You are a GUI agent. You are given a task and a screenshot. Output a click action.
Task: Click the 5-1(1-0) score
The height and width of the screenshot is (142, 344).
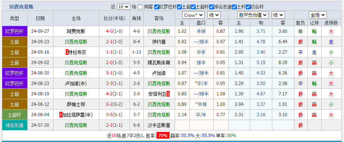coord(114,73)
